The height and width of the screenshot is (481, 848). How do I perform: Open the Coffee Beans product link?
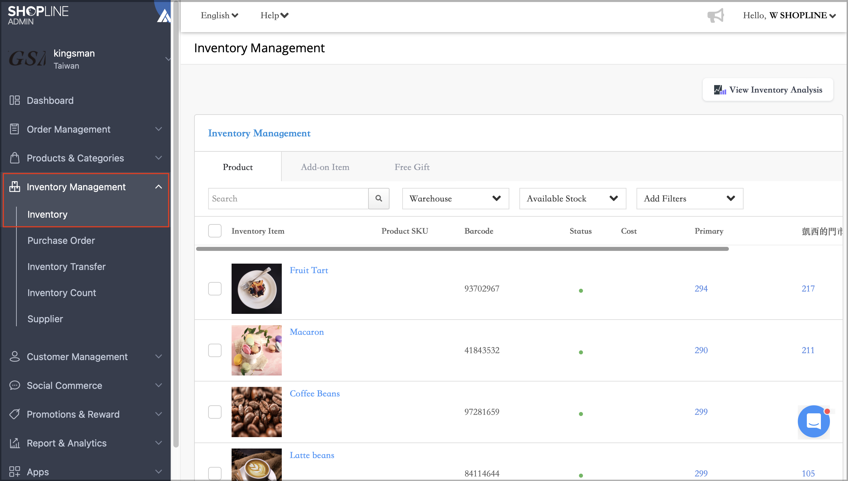pos(315,393)
